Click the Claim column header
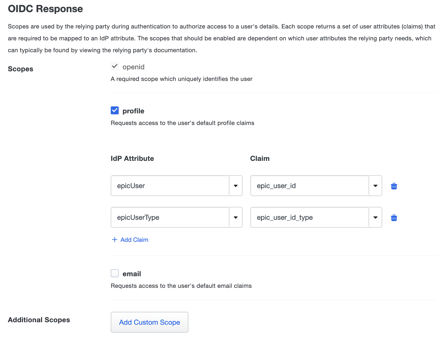The height and width of the screenshot is (344, 440). click(x=260, y=158)
